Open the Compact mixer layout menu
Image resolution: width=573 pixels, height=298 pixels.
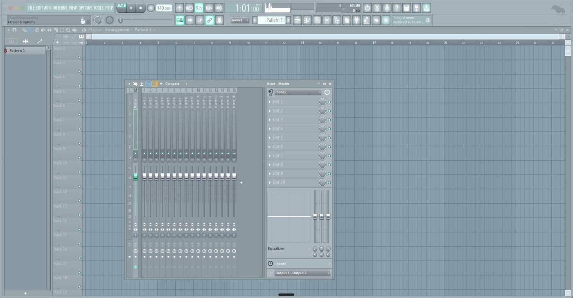click(x=172, y=84)
